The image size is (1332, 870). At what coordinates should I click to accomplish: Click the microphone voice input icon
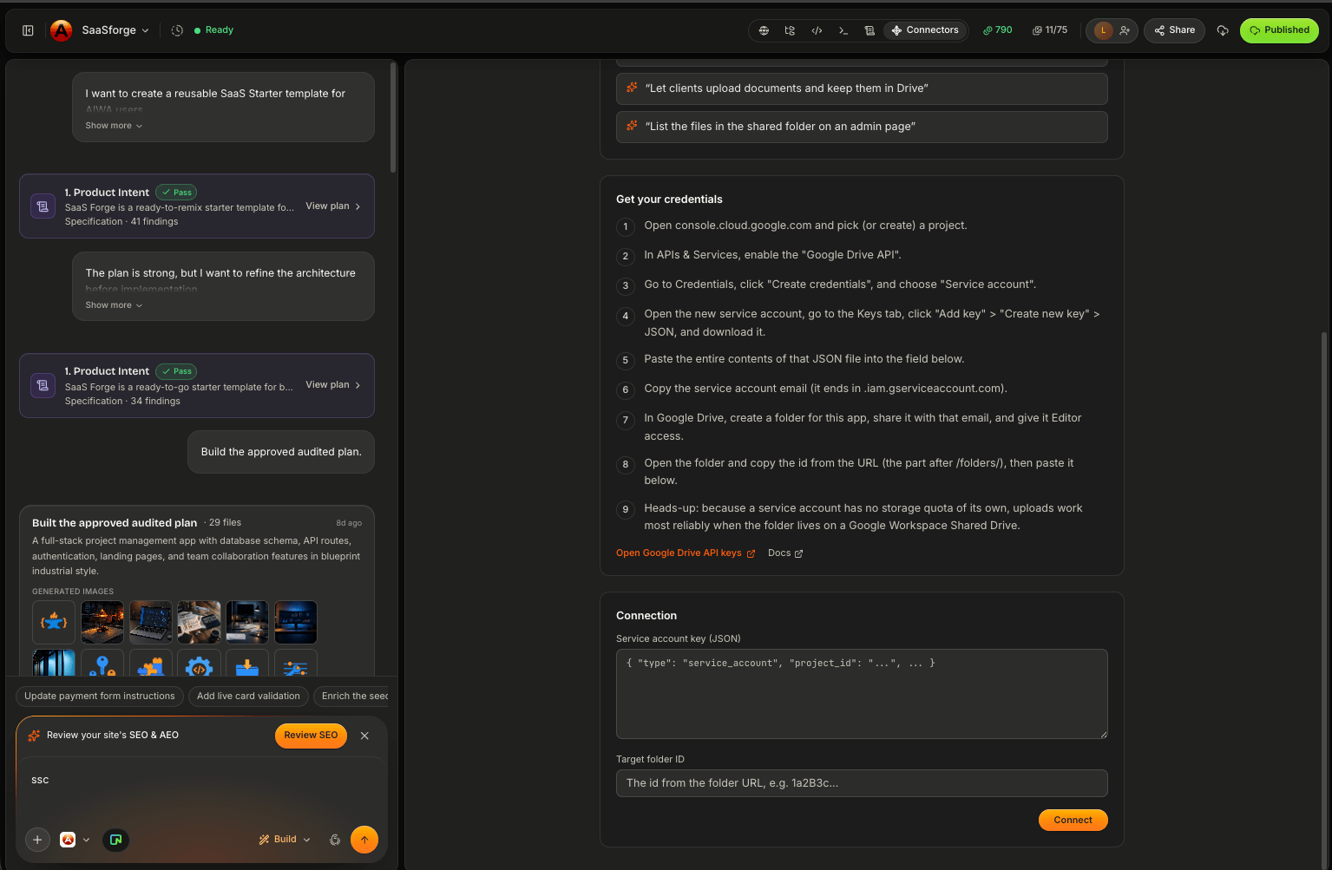(x=335, y=840)
